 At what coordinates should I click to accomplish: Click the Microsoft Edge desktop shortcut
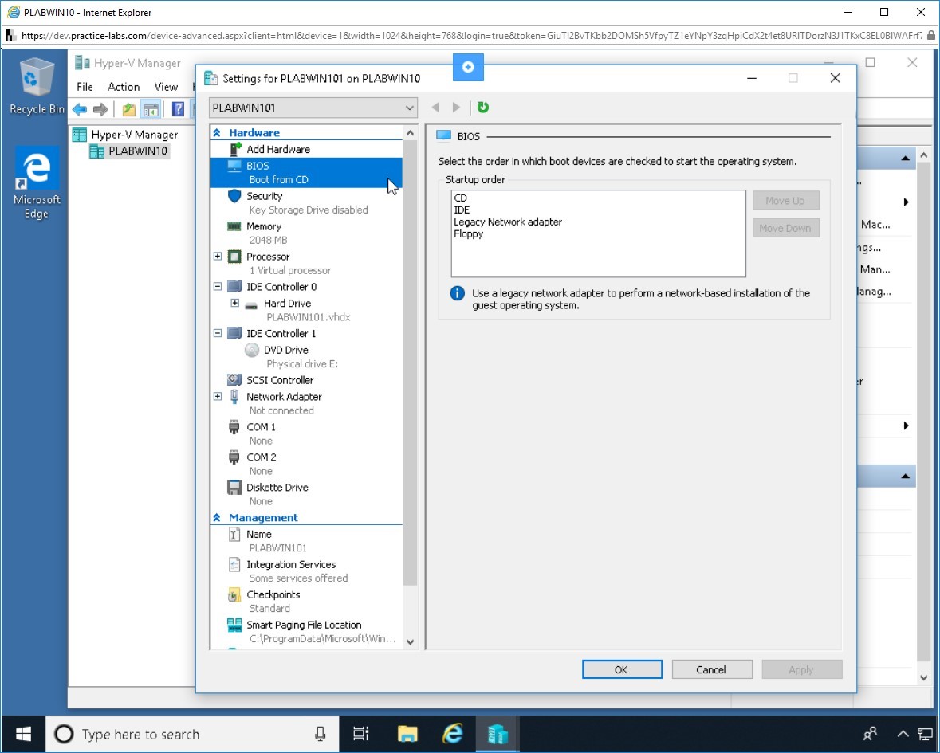pyautogui.click(x=37, y=183)
